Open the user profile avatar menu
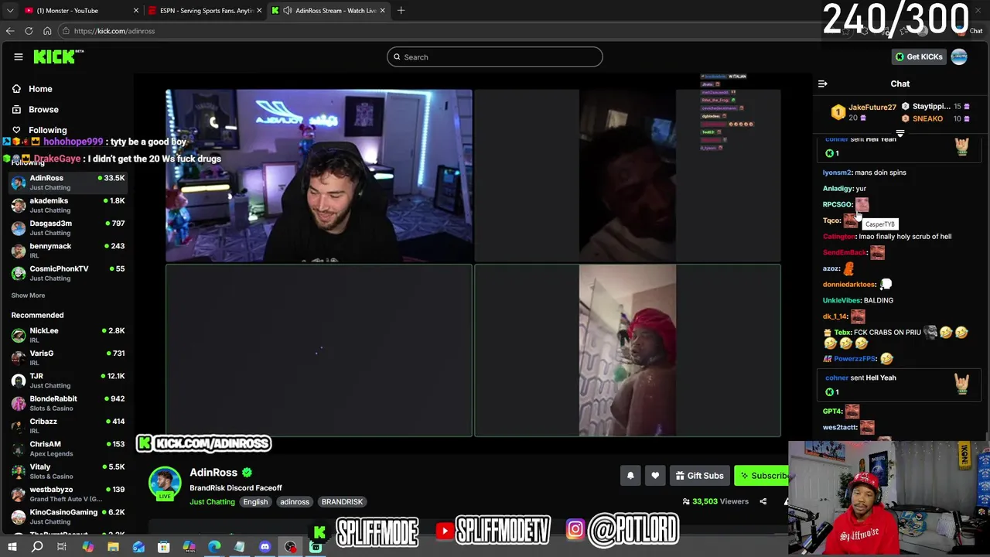990x557 pixels. (959, 56)
